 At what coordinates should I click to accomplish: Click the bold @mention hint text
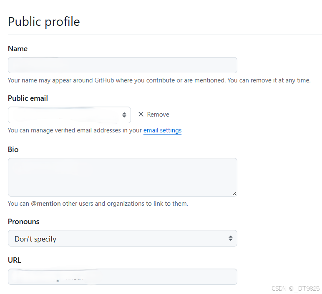pyautogui.click(x=46, y=204)
